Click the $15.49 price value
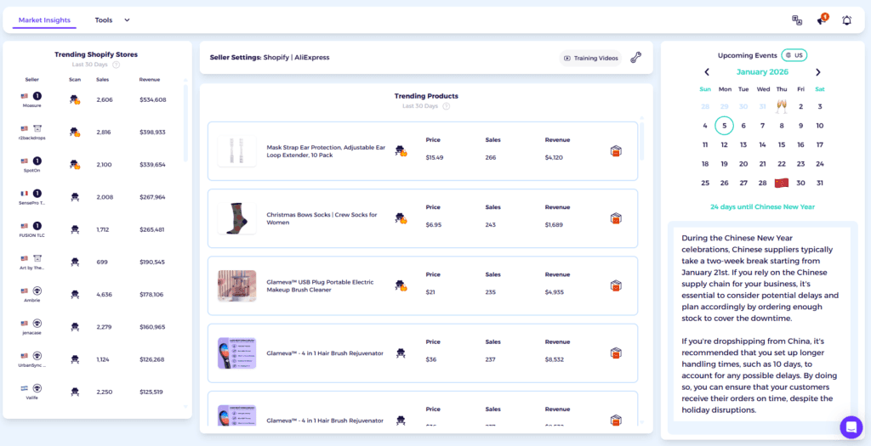Viewport: 871px width, 446px height. pos(435,157)
